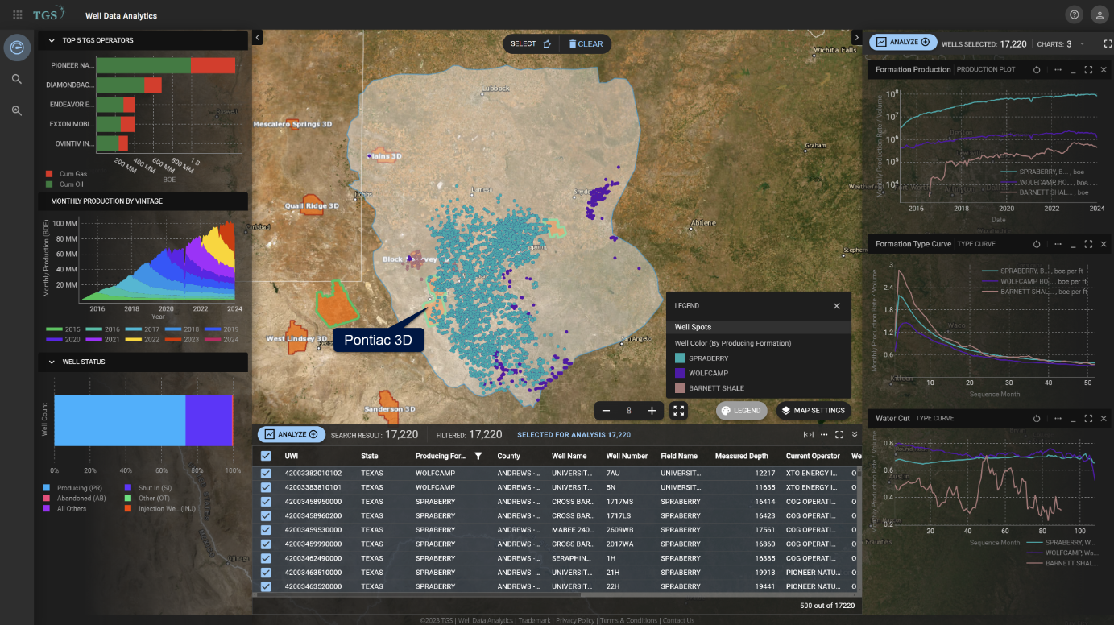Viewport: 1114px width, 625px height.
Task: Click the search magnifier in left sidebar
Action: (x=17, y=79)
